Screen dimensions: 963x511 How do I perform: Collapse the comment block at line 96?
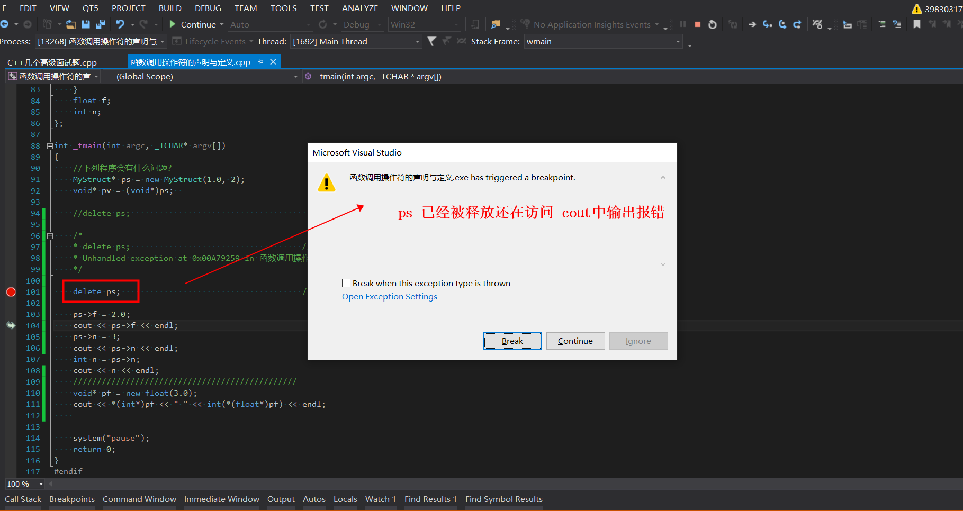pyautogui.click(x=50, y=236)
